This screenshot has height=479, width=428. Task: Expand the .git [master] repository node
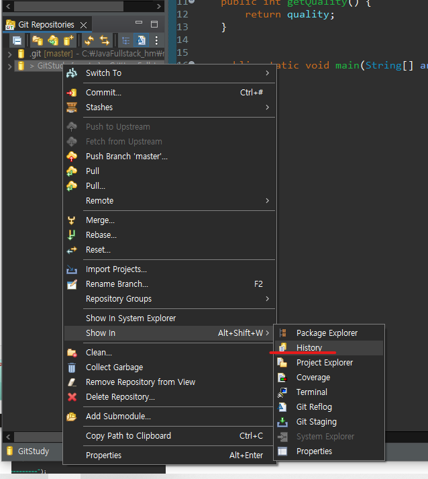pos(10,54)
